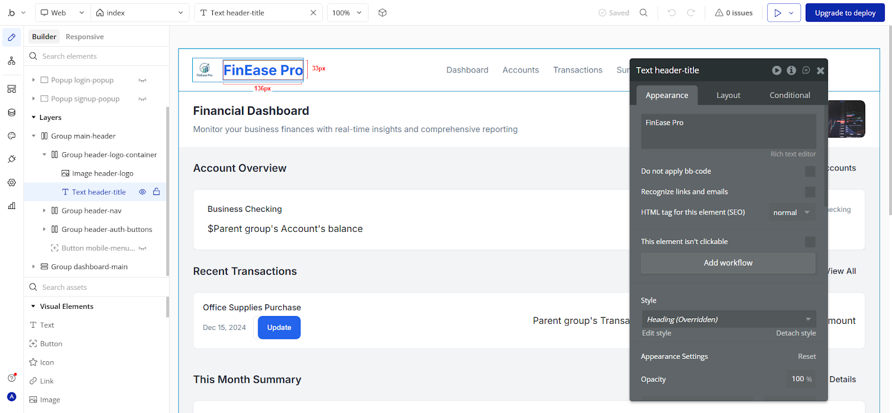
Task: Click the play icon in property editor
Action: point(777,70)
